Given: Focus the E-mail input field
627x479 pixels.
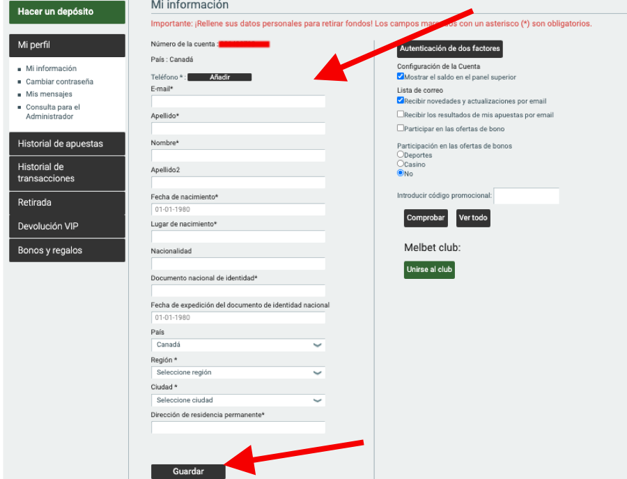Looking at the screenshot, I should click(x=238, y=102).
